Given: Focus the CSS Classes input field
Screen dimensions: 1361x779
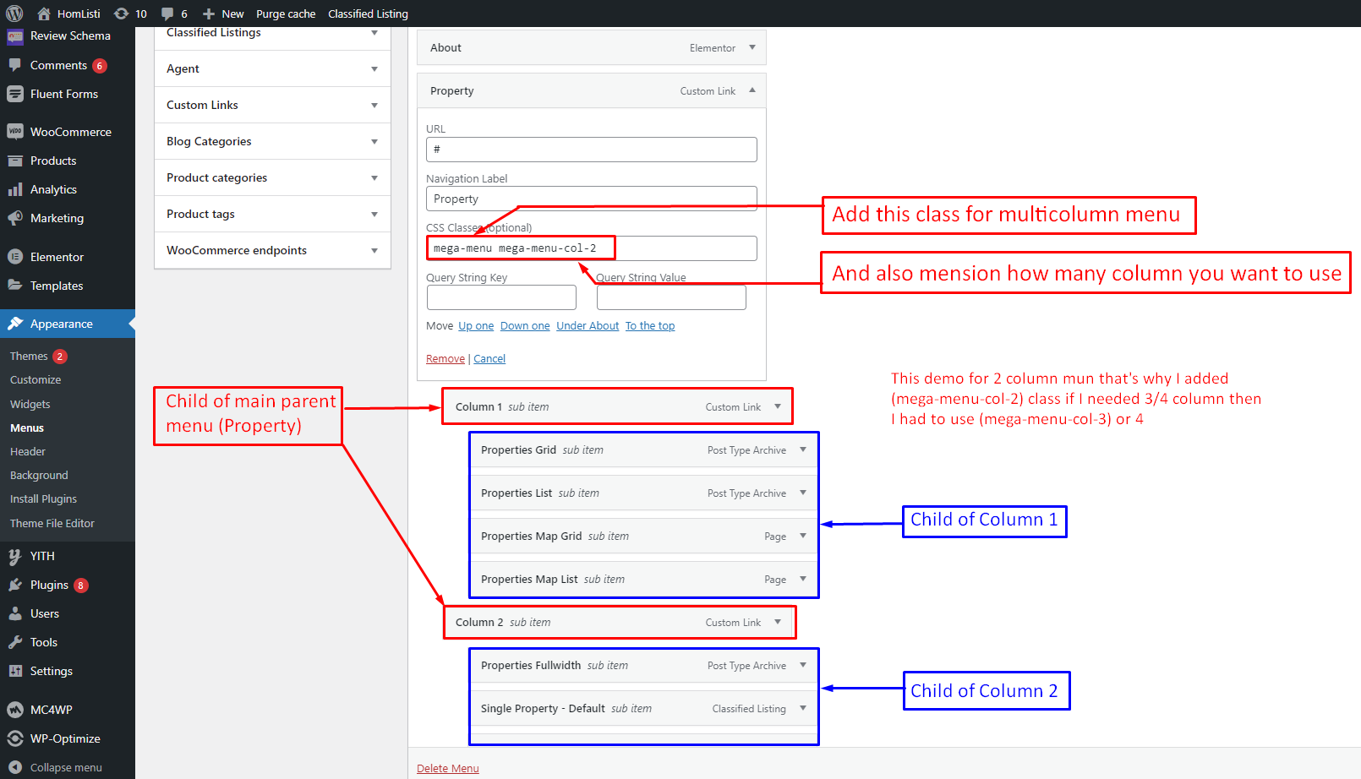Looking at the screenshot, I should (x=592, y=248).
